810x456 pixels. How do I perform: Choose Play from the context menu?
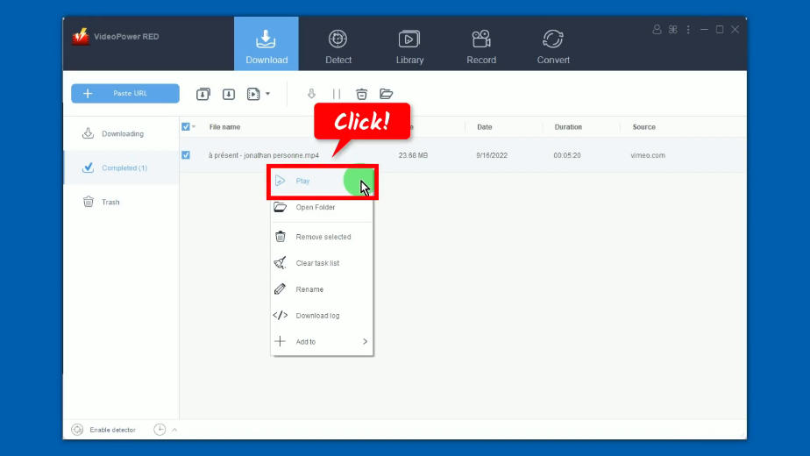[322, 181]
